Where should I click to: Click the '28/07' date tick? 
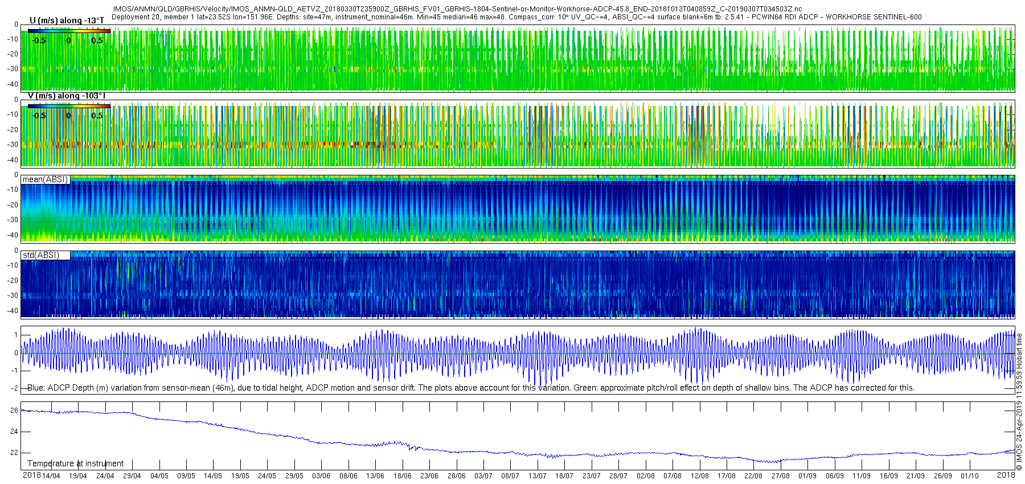(x=618, y=476)
